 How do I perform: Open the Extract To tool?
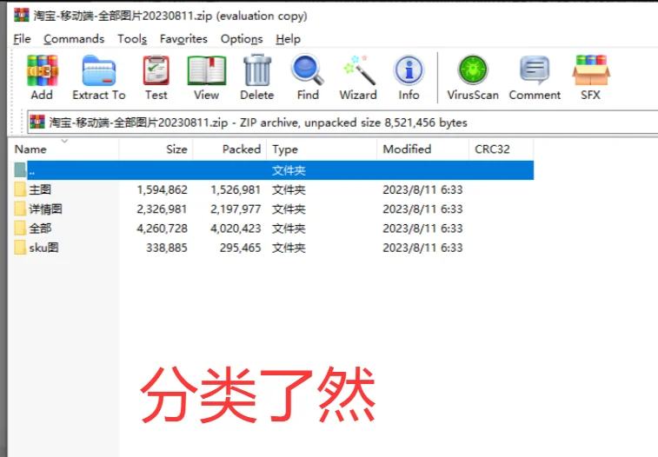point(98,70)
